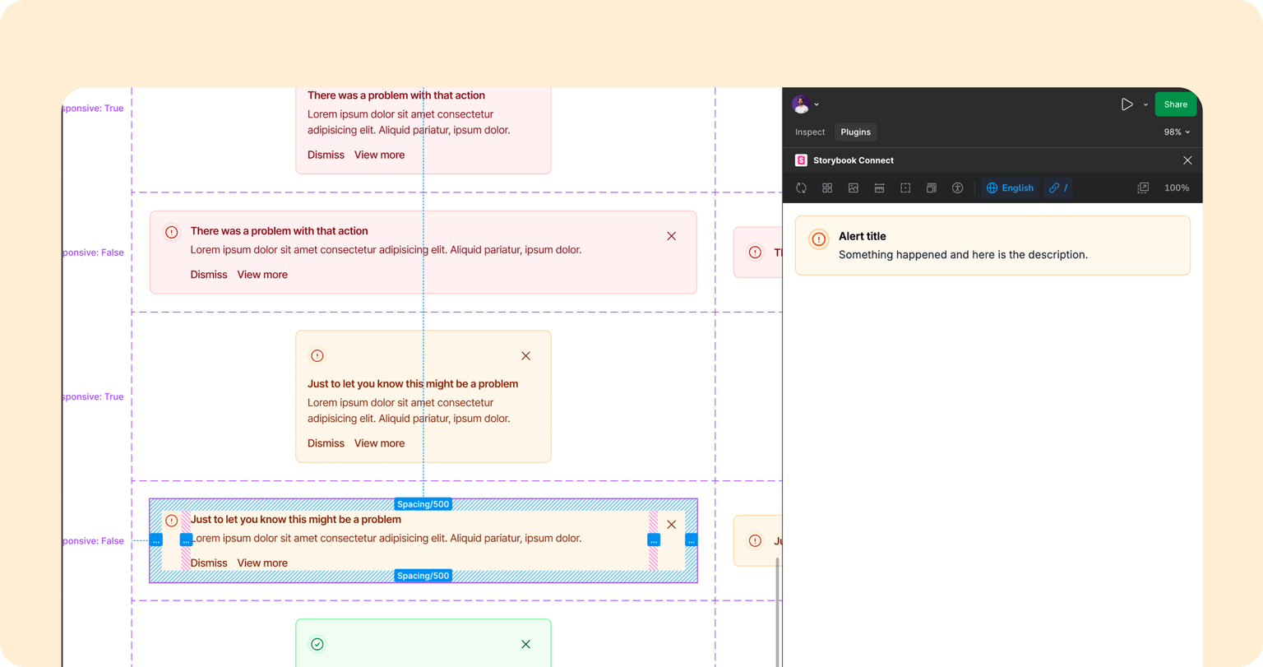Close the selected wide orange alert with X
Screen dimensions: 1263x667
672,525
